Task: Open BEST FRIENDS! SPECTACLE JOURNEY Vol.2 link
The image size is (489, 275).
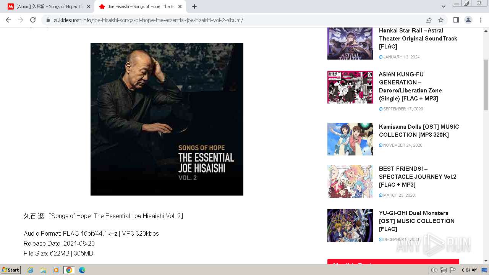Action: 418,177
